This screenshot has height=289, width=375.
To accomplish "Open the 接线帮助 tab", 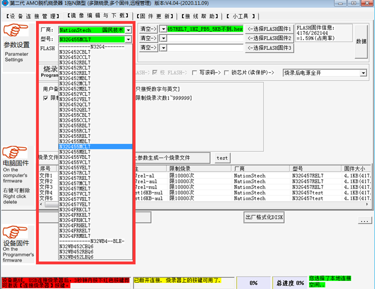I will click(199, 16).
